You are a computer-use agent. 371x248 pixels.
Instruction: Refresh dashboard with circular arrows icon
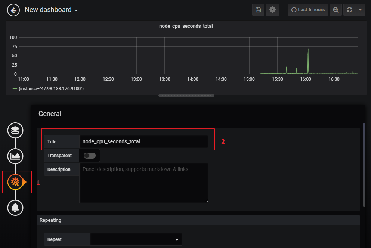click(x=349, y=10)
